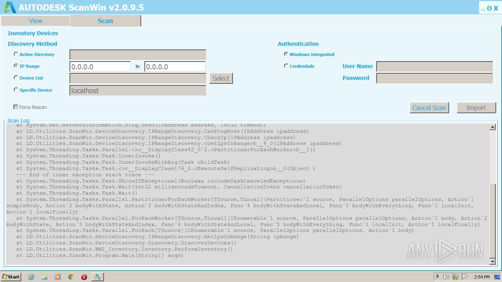Click the starting IP address field
This screenshot has height=282, width=502.
click(100, 67)
